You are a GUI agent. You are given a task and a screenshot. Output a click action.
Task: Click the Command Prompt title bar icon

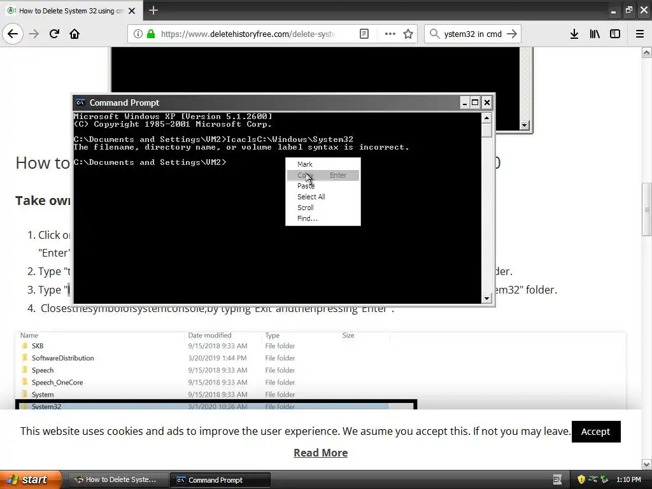click(80, 103)
